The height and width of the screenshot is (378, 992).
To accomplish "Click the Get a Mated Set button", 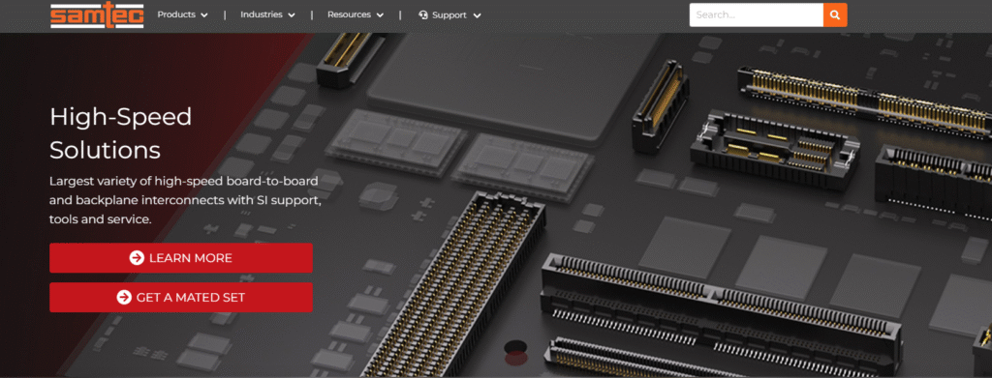I will pyautogui.click(x=181, y=297).
